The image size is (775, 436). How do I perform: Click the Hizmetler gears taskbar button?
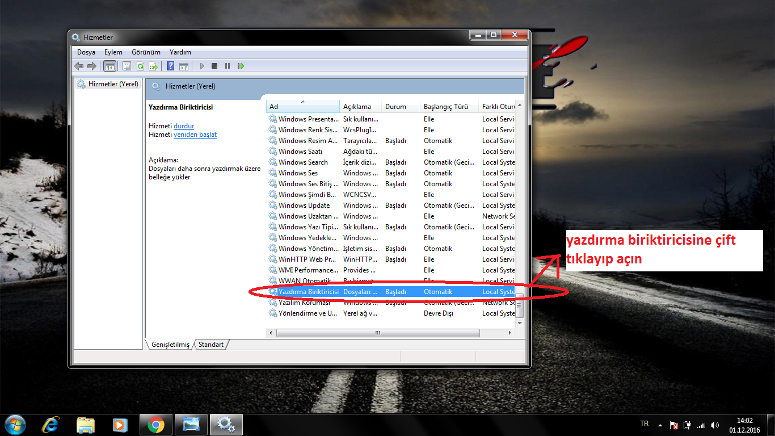[x=226, y=425]
